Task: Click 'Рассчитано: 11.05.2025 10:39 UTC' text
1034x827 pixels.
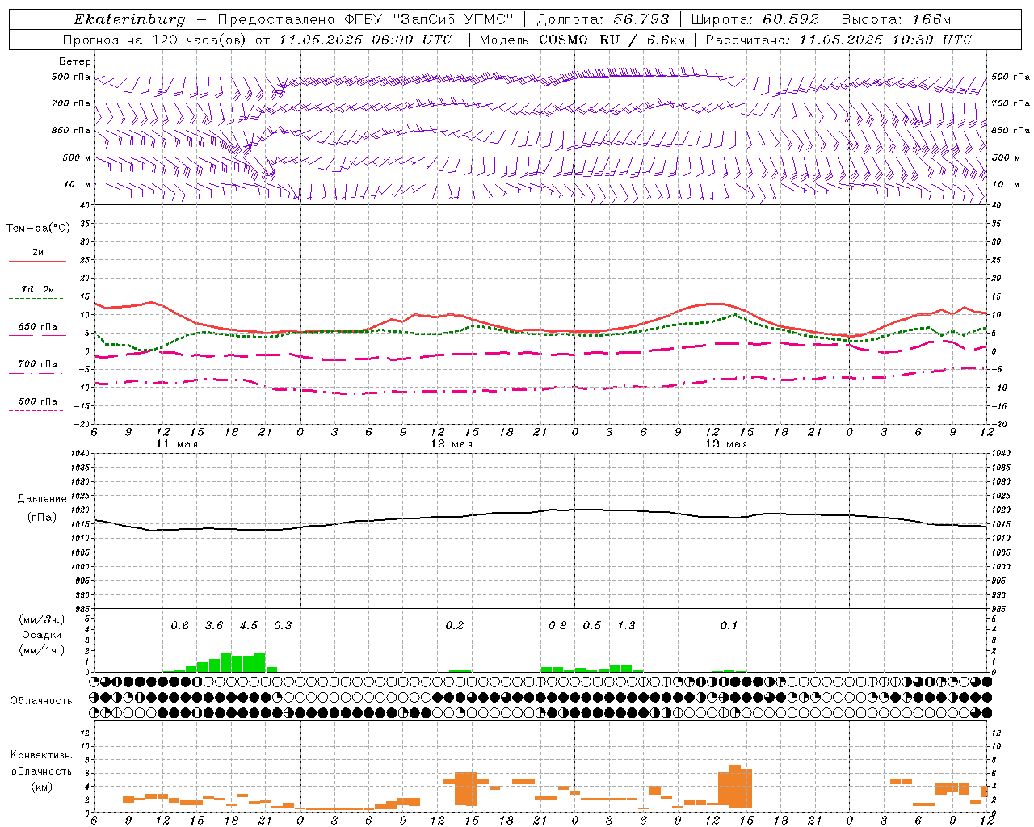Action: coord(839,40)
